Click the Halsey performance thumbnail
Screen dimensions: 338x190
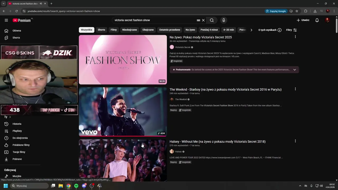(123, 160)
